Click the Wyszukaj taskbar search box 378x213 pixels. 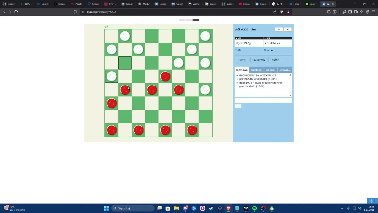133,208
